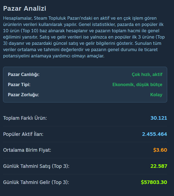The width and height of the screenshot is (174, 196).
Task: Select the Pazar Tipi label
Action: tap(19, 84)
